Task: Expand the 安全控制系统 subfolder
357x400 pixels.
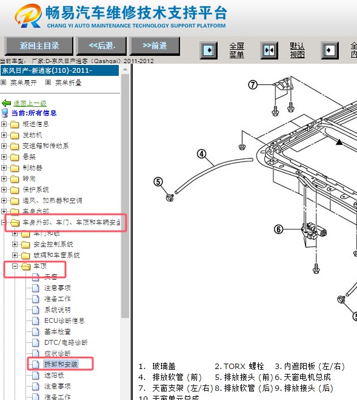Action: (x=15, y=245)
